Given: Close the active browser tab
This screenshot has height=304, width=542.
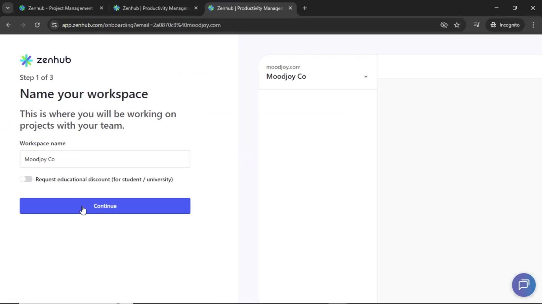Looking at the screenshot, I should coord(290,8).
